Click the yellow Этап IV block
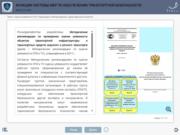The image size is (180, 135). [x=129, y=104]
